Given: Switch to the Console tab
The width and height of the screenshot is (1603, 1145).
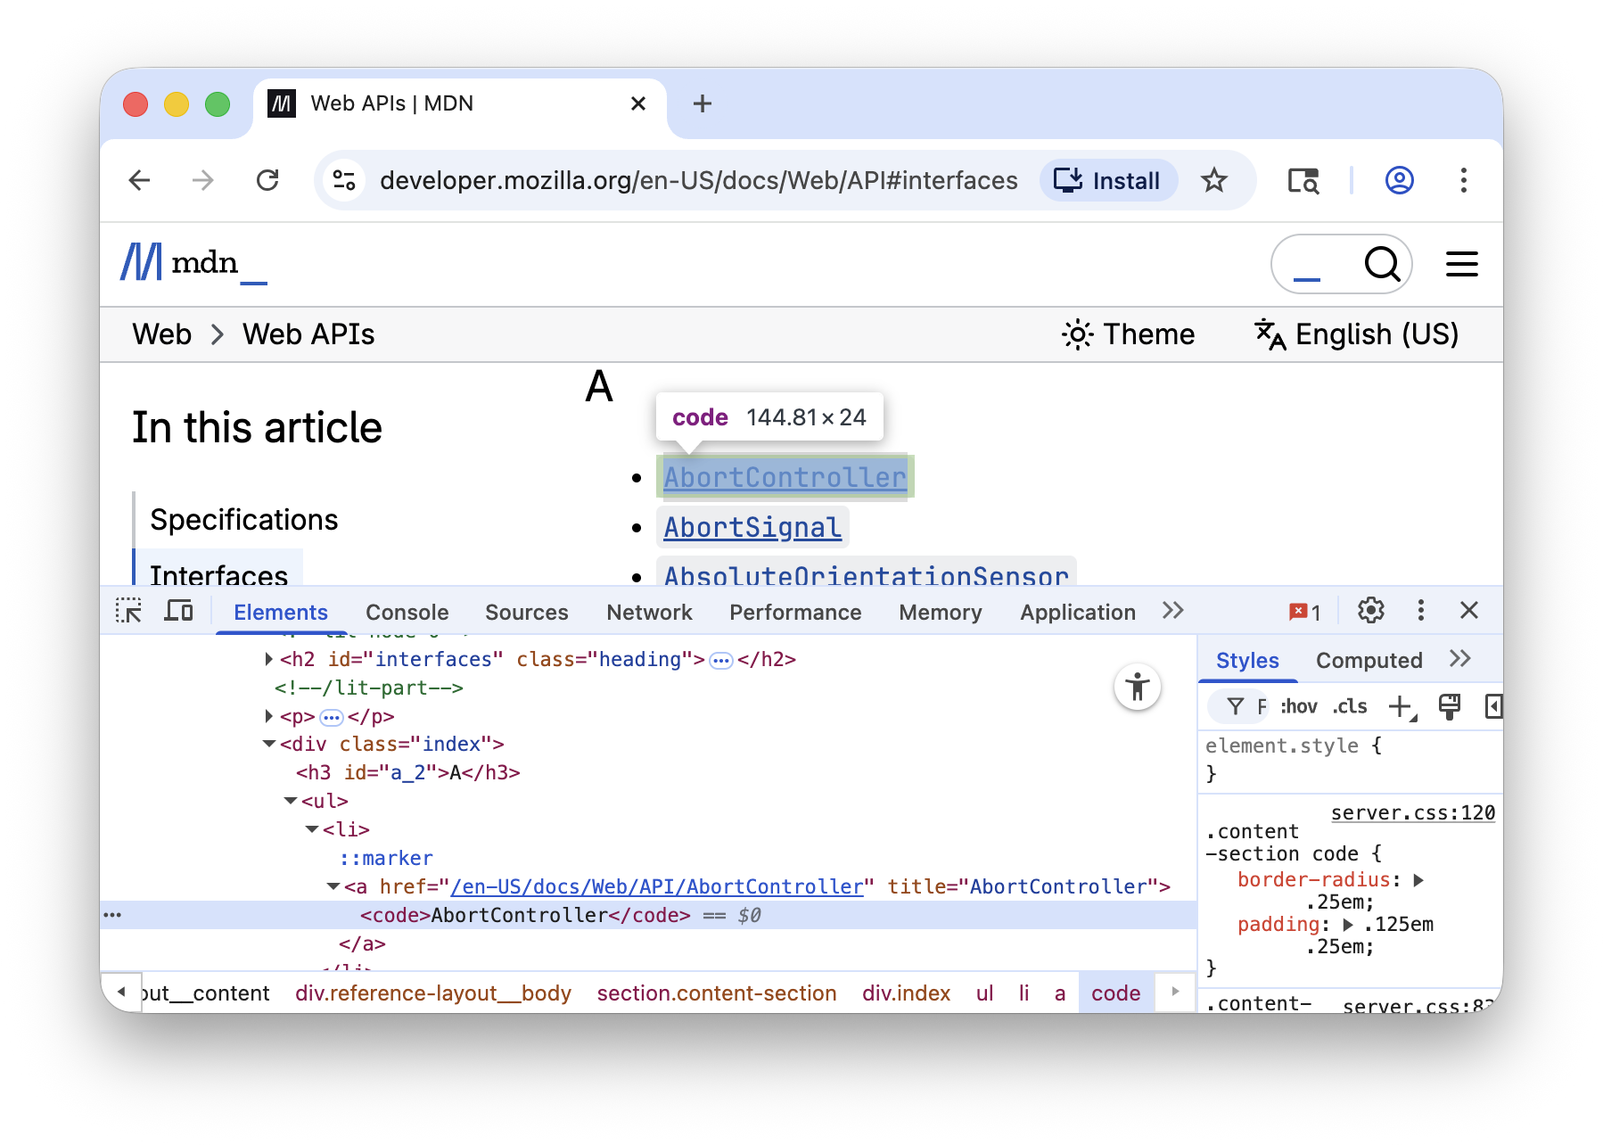Looking at the screenshot, I should pos(407,613).
